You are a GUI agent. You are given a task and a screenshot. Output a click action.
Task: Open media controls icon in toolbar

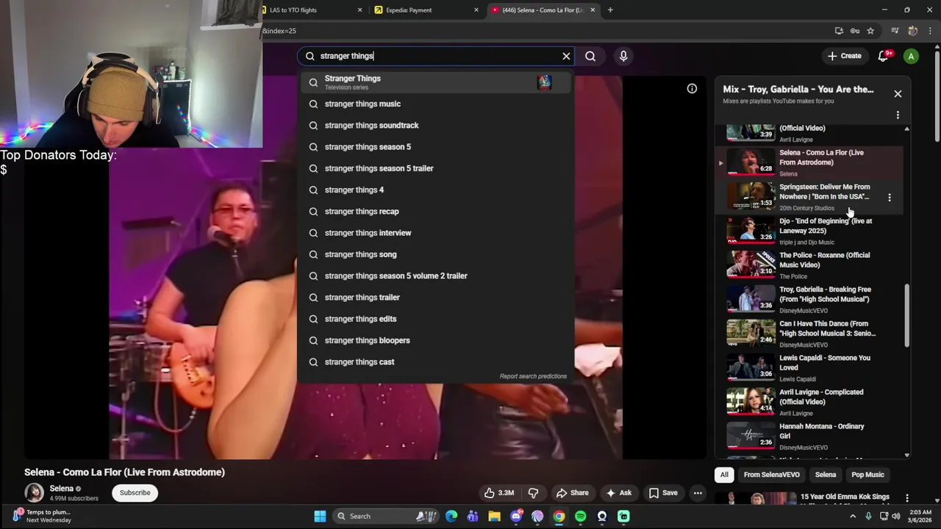pyautogui.click(x=895, y=31)
